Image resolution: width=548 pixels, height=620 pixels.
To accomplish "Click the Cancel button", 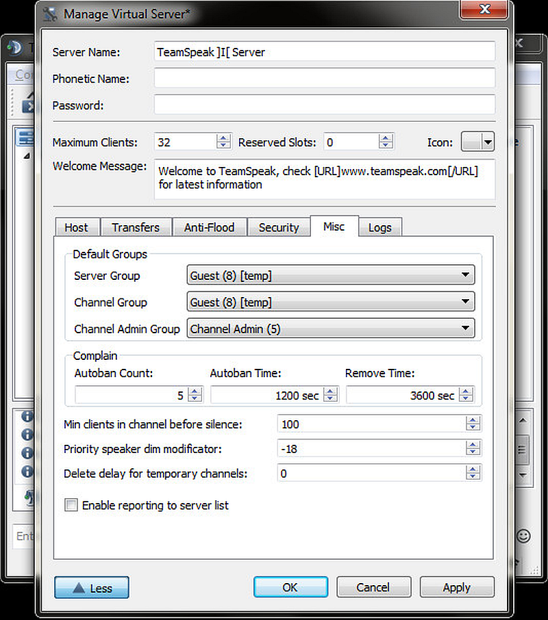I will (x=373, y=586).
